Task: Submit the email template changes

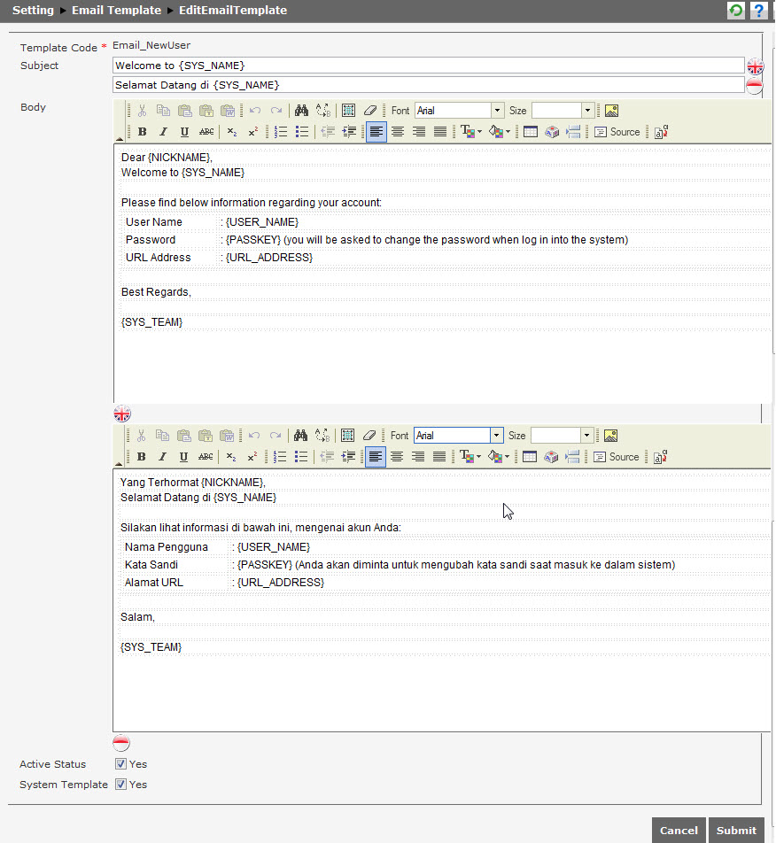Action: pos(737,831)
